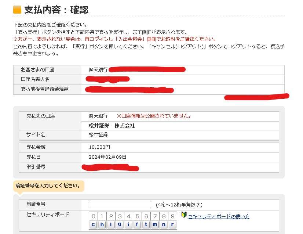Click the security board digit label '0'

[x=93, y=216]
